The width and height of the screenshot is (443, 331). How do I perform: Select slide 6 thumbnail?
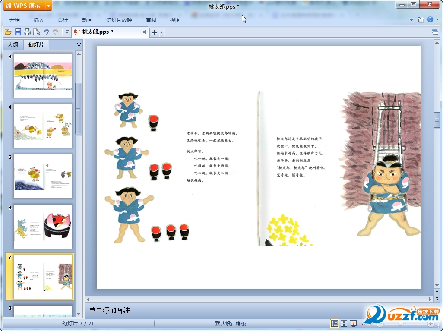[43, 227]
